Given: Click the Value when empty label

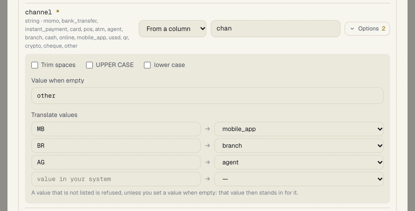Looking at the screenshot, I should 58,80.
